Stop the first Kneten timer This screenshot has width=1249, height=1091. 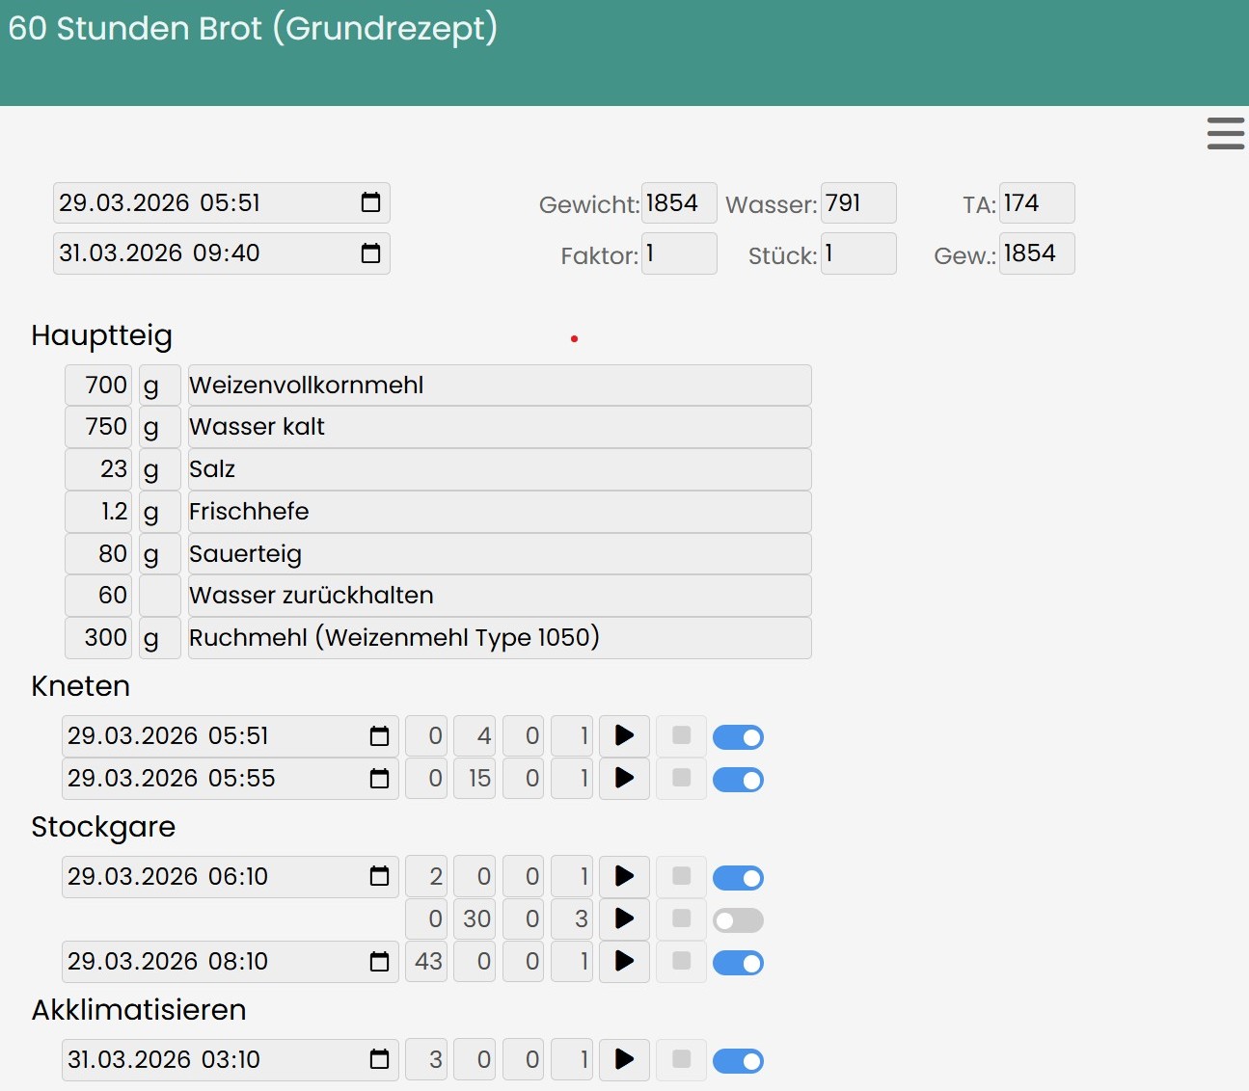(x=681, y=736)
